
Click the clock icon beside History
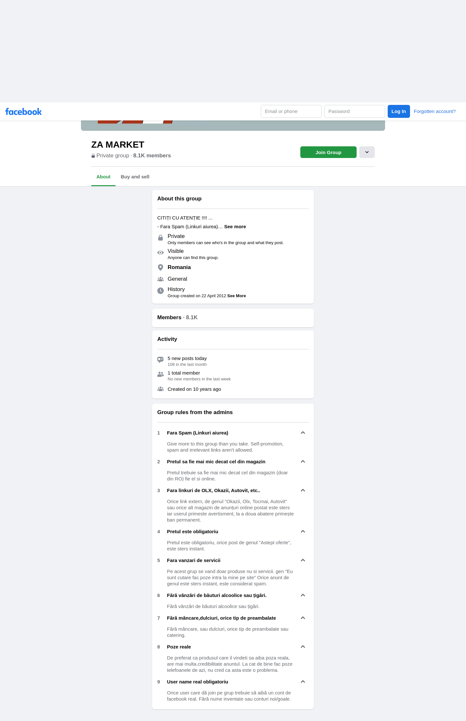click(161, 291)
